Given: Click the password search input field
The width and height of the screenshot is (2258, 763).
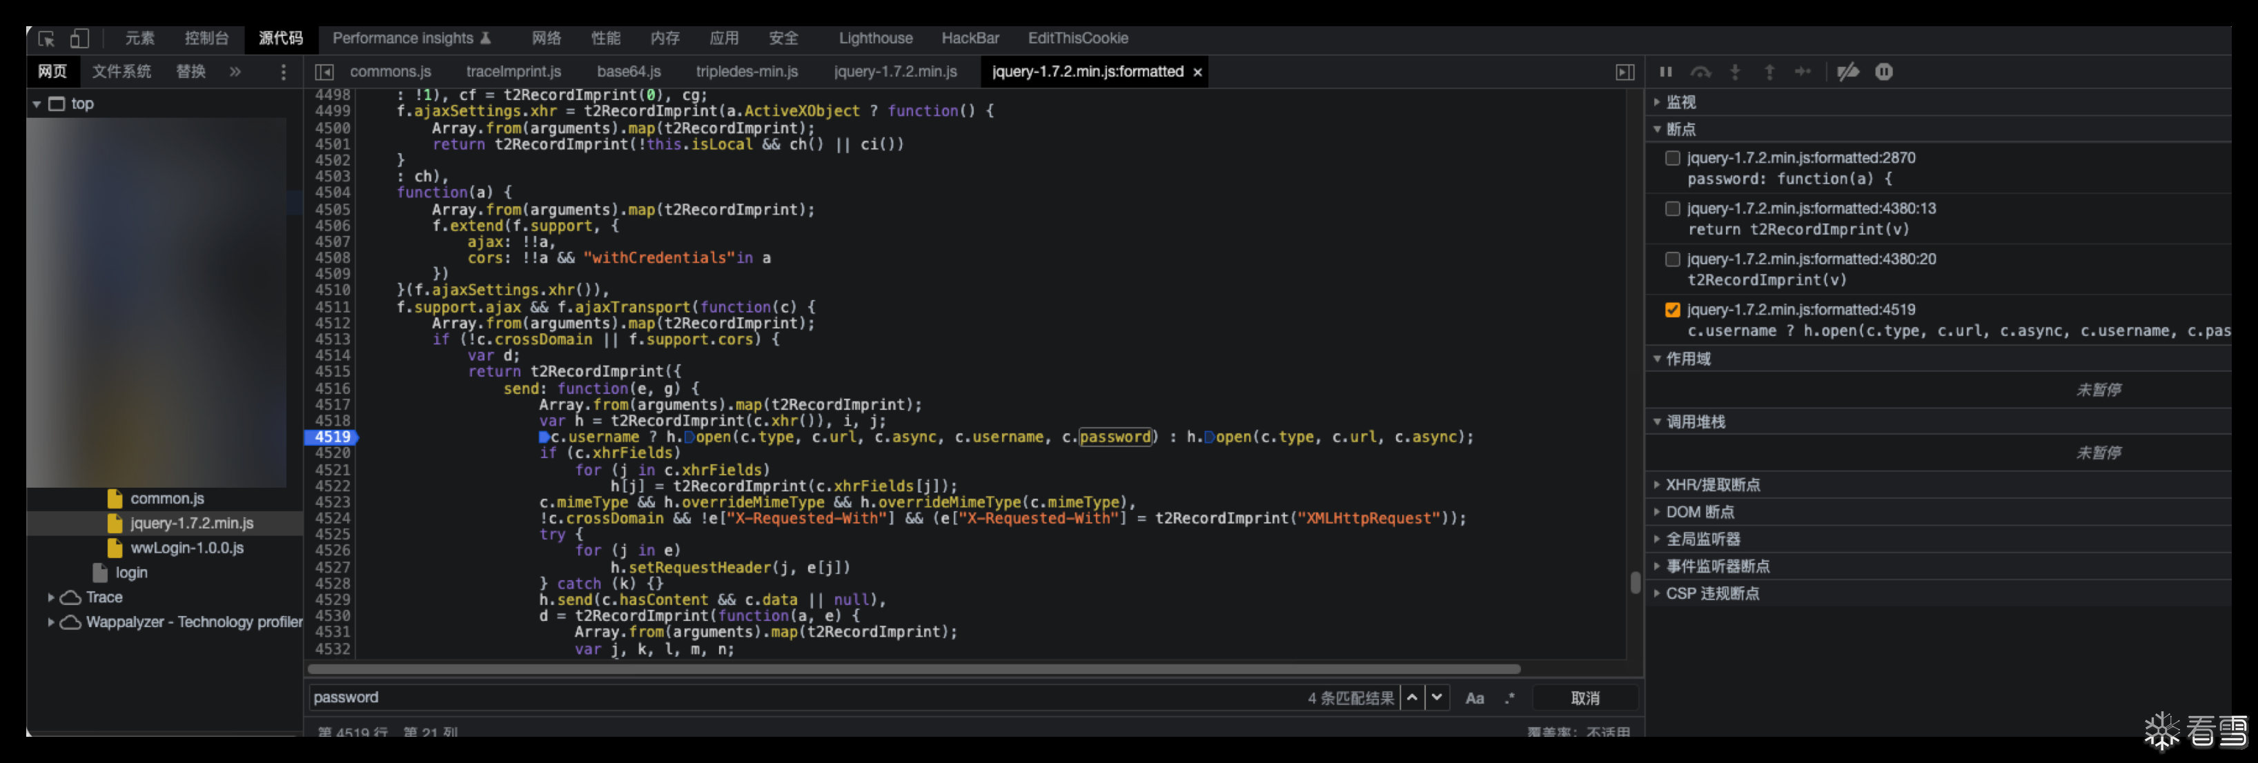Looking at the screenshot, I should 807,698.
